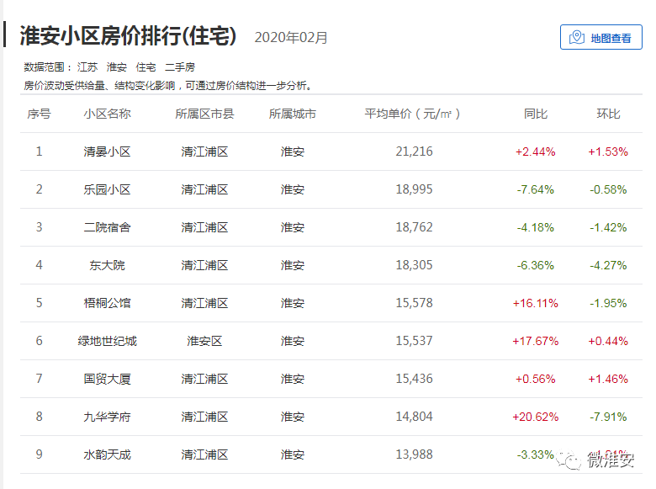Click the -7.64% year-on-year value
Screen dimensions: 656x489
[536, 189]
